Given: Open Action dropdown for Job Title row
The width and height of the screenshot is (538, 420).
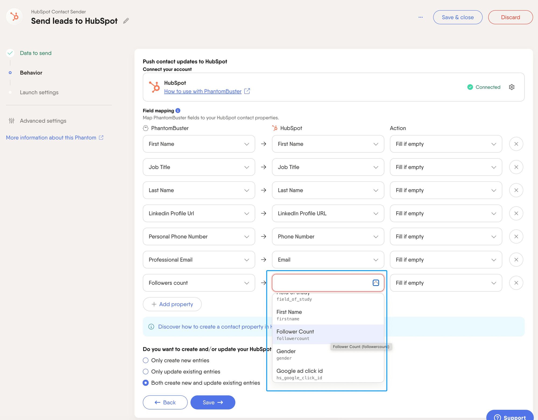Looking at the screenshot, I should (446, 167).
